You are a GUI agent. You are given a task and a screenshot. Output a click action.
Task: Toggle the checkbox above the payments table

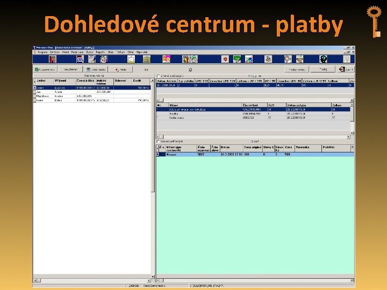point(159,76)
